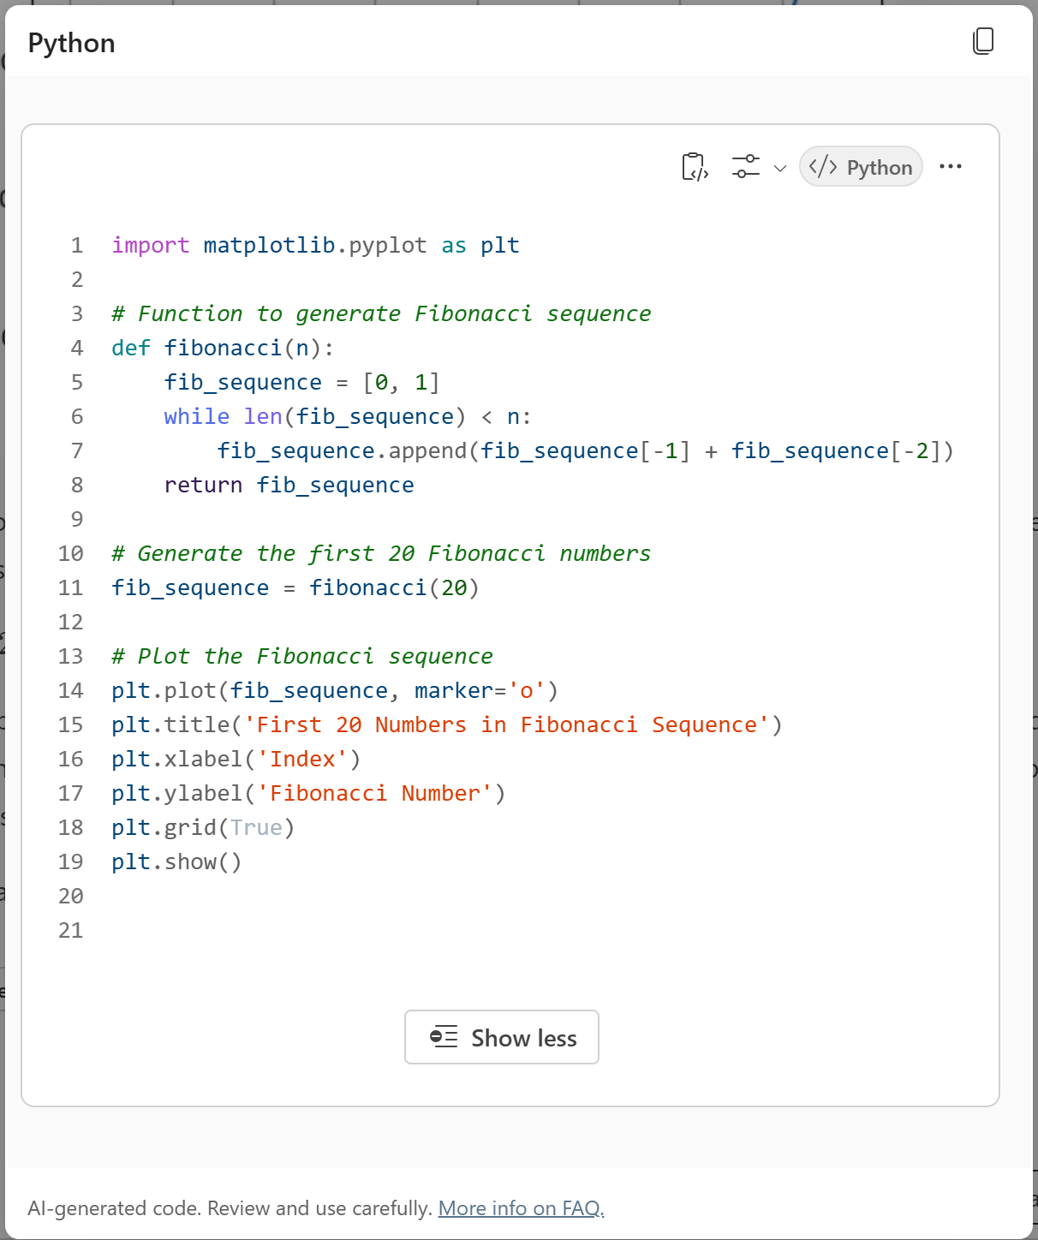Click the import matplotlib.pyplot statement

(x=313, y=245)
